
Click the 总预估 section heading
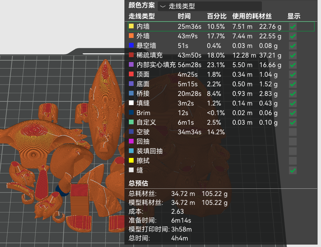point(138,183)
